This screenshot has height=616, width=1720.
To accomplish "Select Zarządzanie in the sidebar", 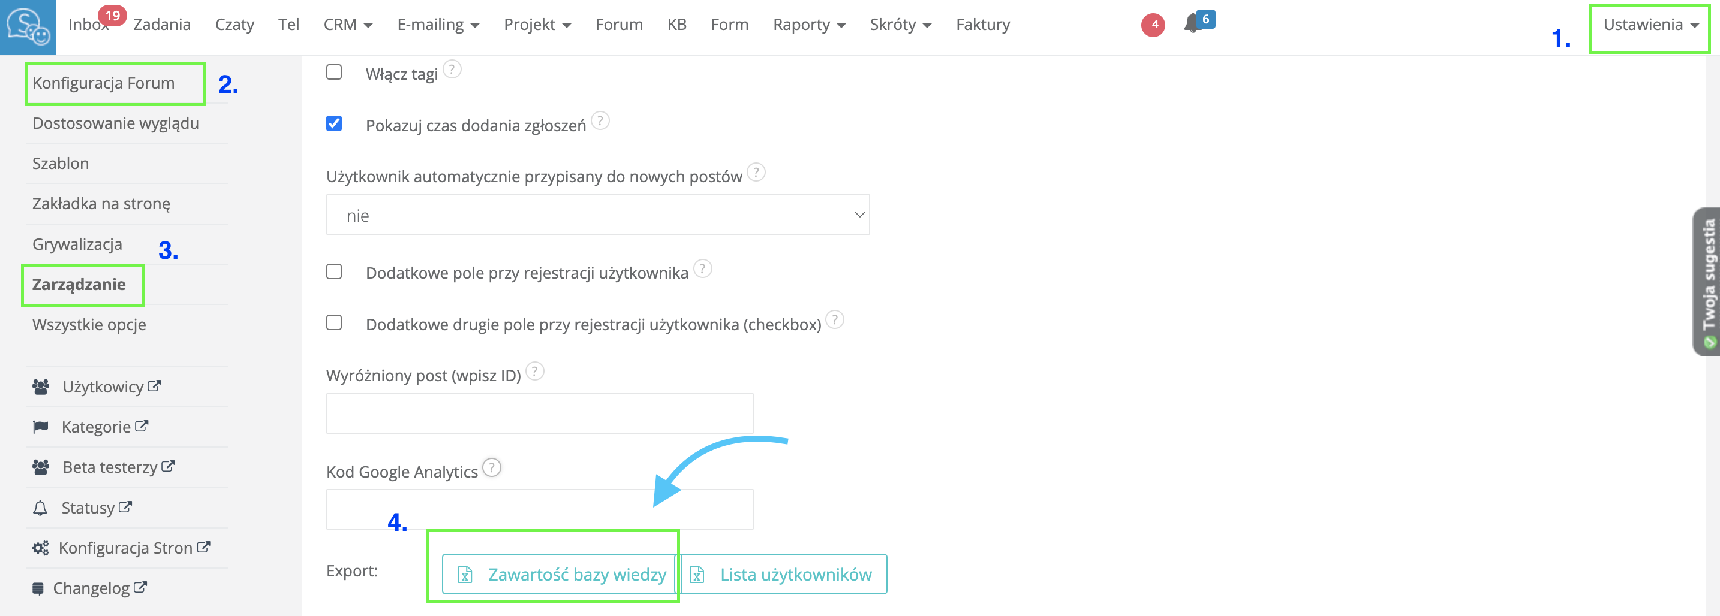I will pos(79,285).
